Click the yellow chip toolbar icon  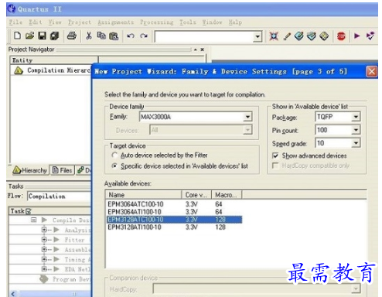(324, 36)
